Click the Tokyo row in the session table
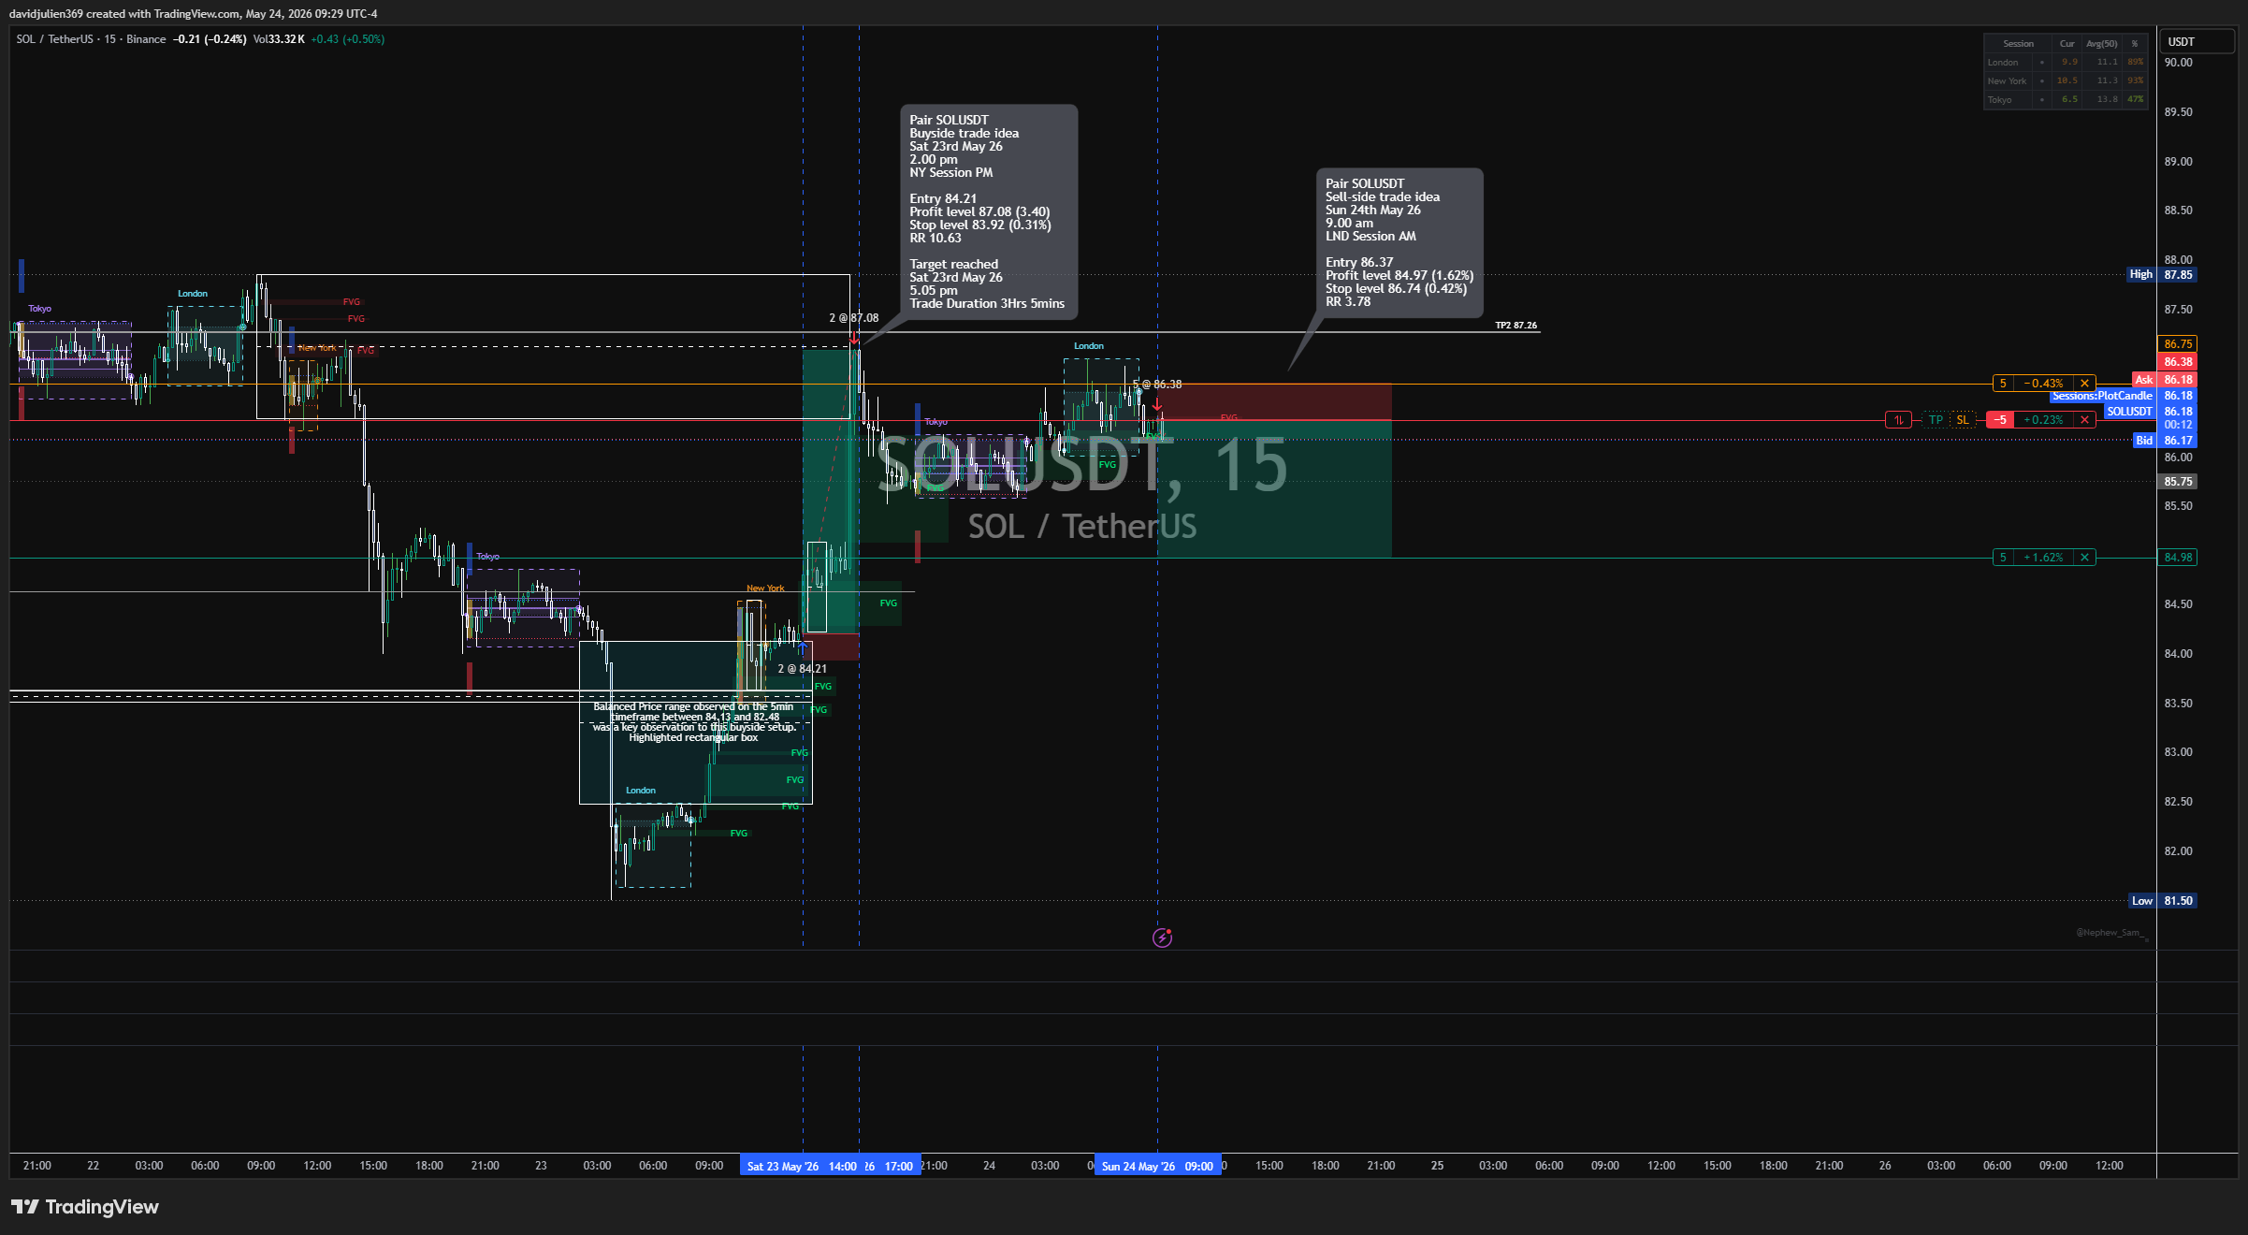Viewport: 2248px width, 1235px height. pyautogui.click(x=2065, y=100)
